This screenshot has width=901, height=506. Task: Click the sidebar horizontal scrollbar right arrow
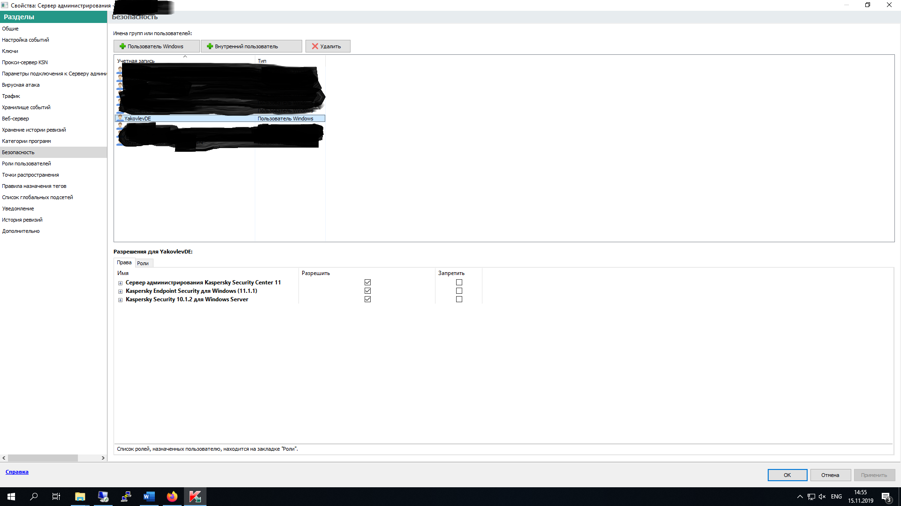103,458
